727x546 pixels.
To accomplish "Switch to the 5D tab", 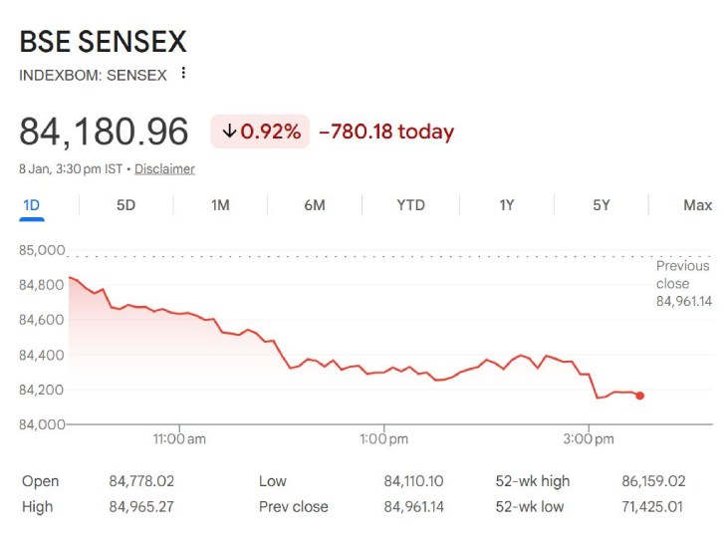I will click(x=125, y=205).
